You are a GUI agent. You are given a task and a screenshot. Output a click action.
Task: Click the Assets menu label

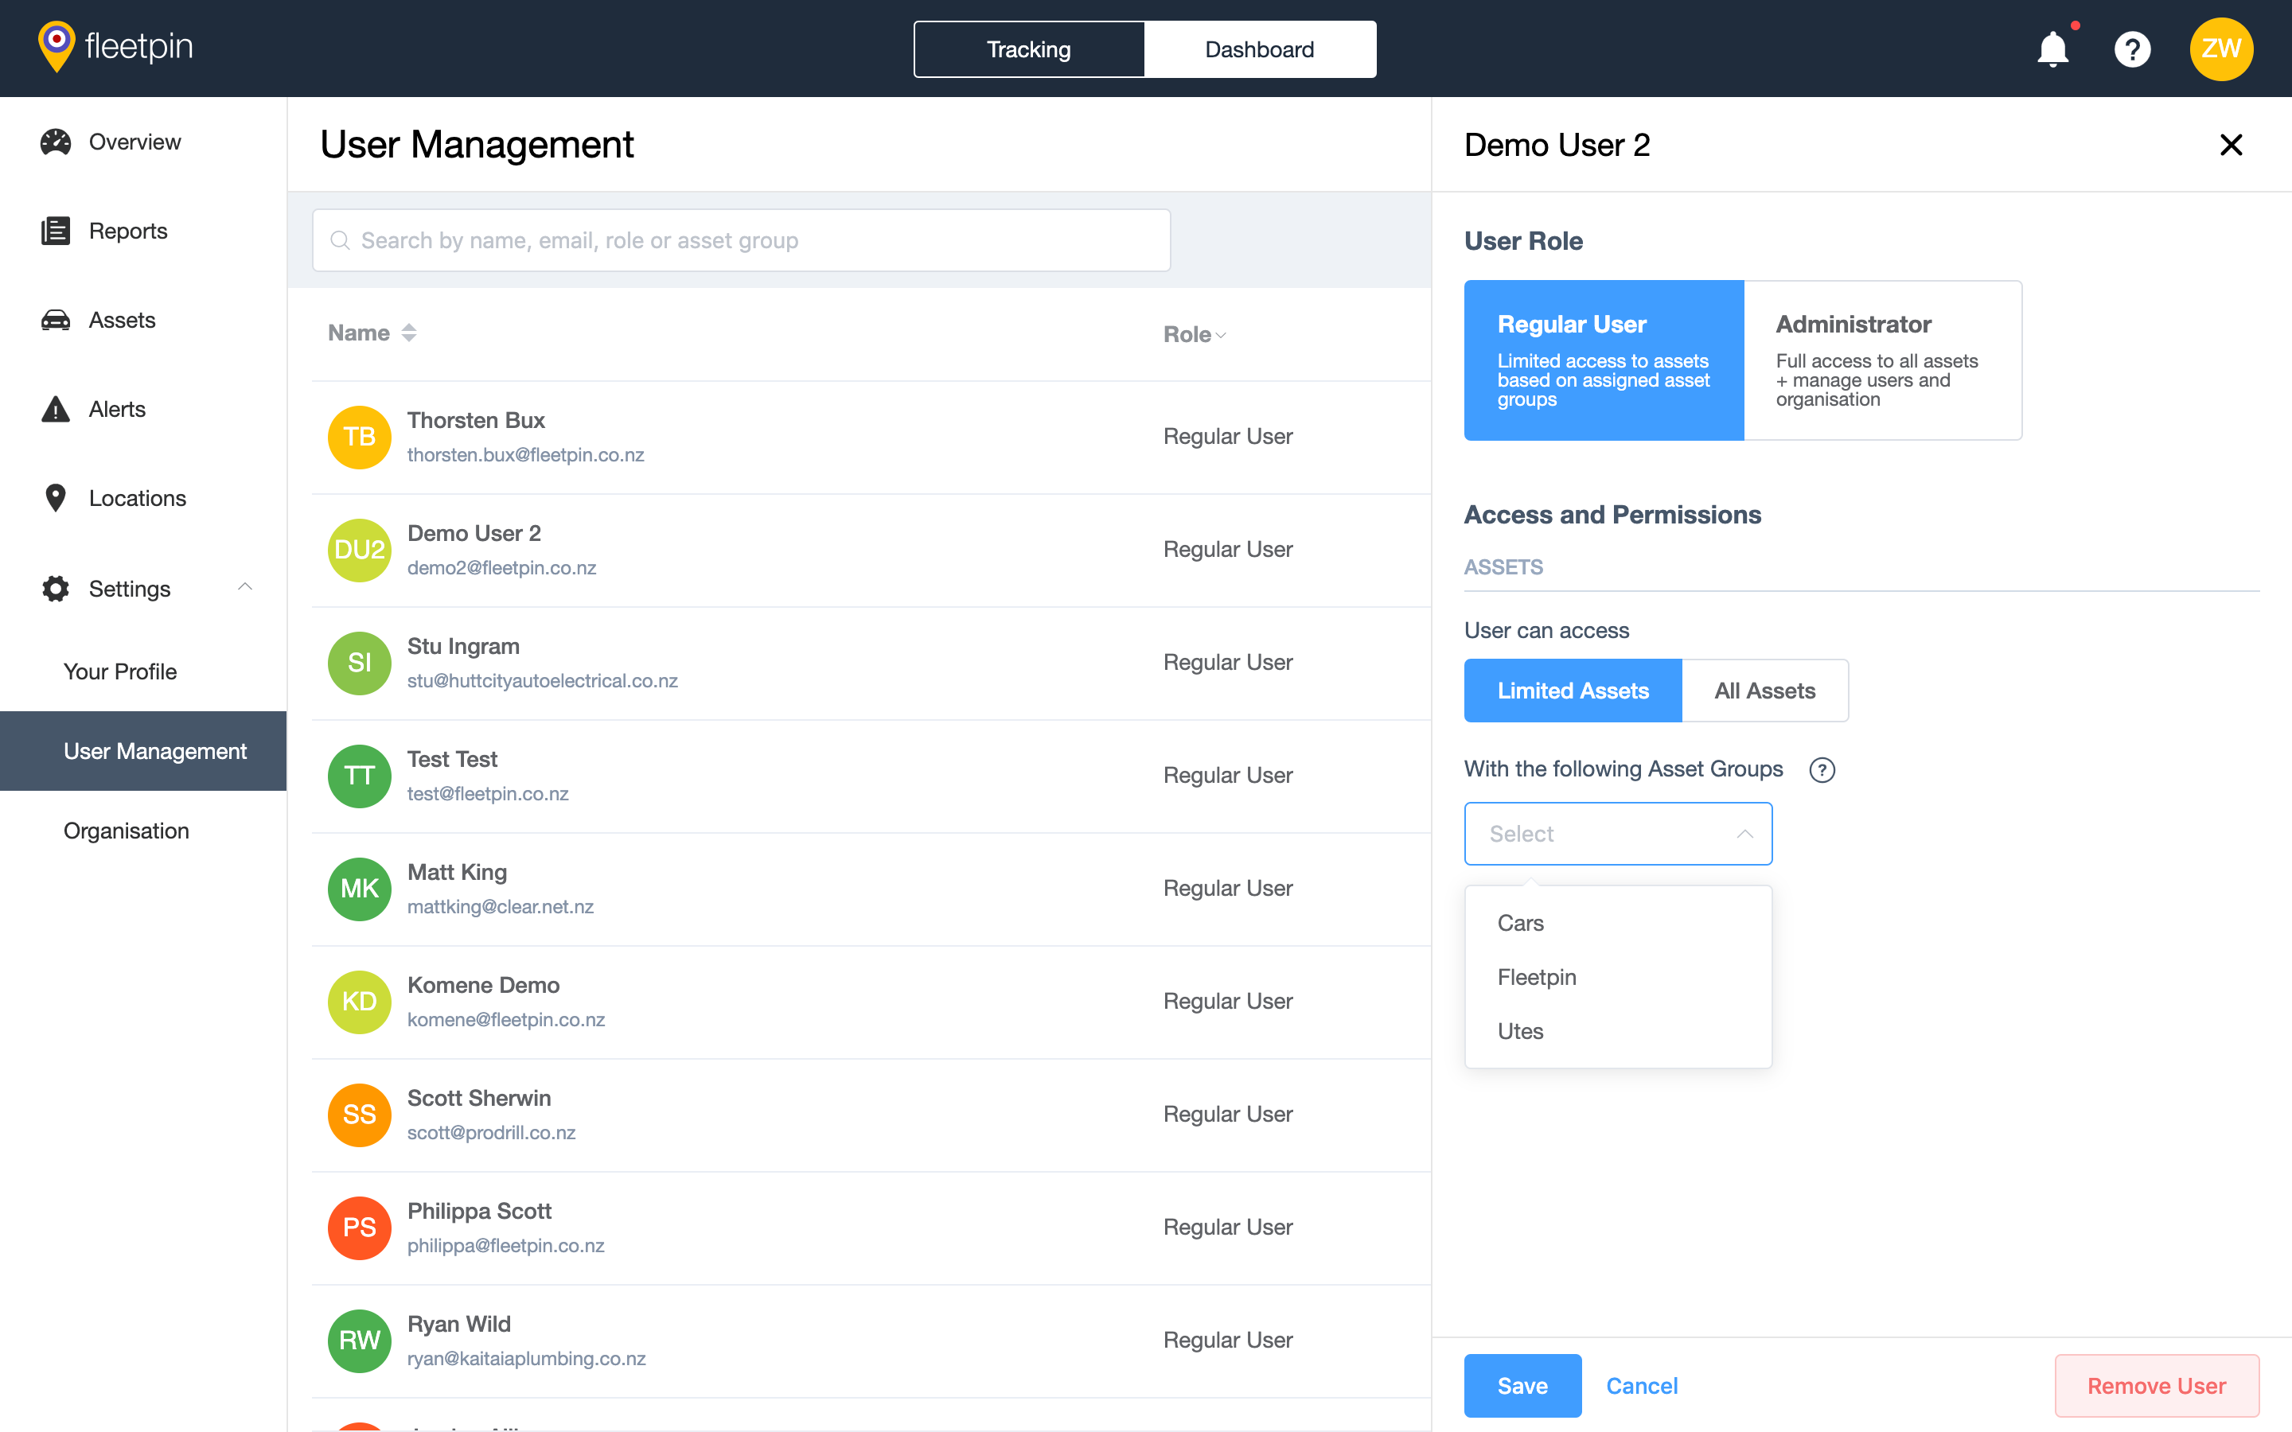tap(123, 320)
